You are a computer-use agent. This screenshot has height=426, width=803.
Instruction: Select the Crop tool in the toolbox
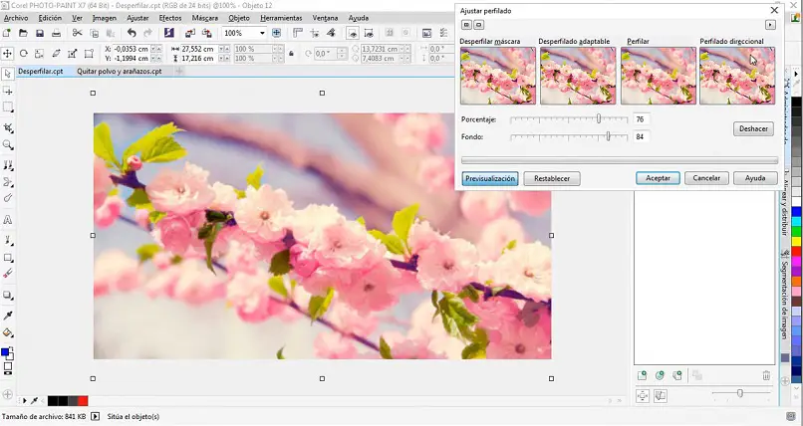point(8,127)
